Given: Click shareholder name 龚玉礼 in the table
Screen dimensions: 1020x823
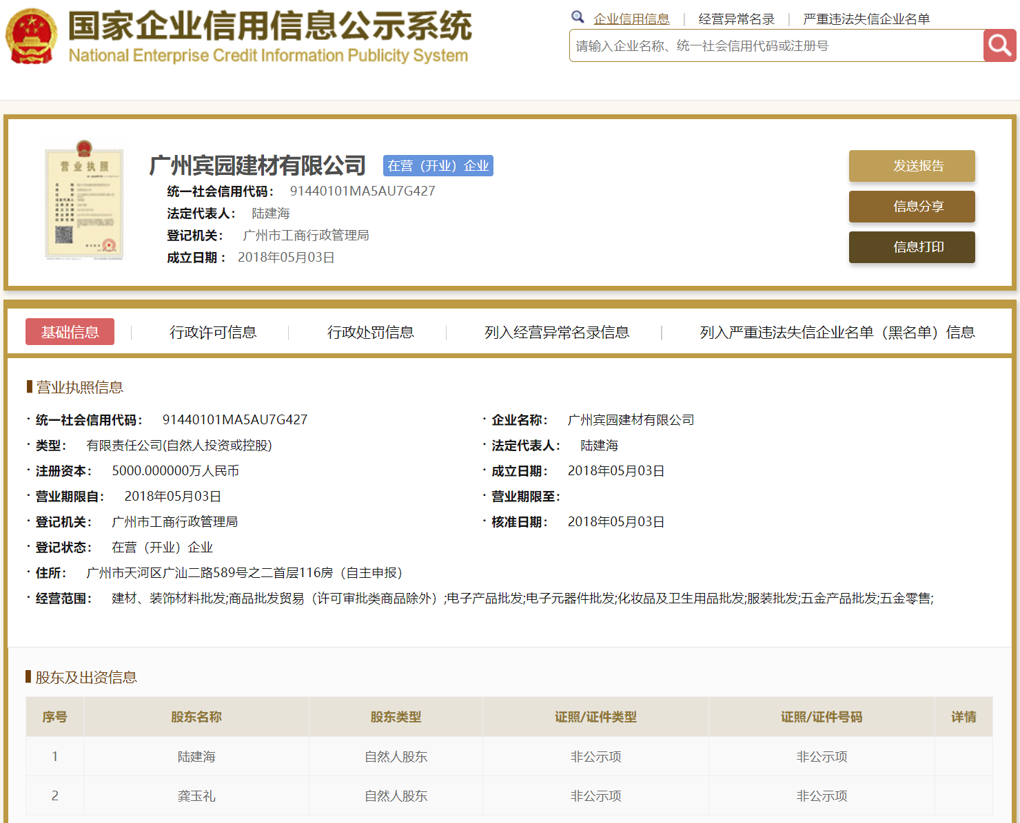Looking at the screenshot, I should coord(196,796).
